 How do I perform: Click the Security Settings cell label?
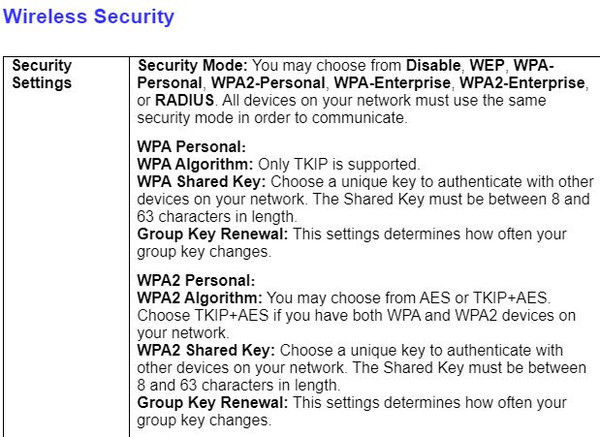(x=42, y=75)
